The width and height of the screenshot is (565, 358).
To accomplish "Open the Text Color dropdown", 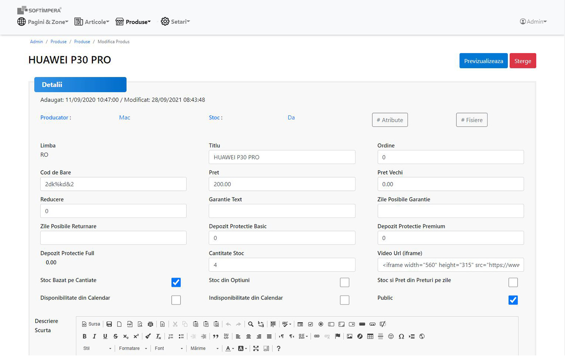I will tap(230, 348).
